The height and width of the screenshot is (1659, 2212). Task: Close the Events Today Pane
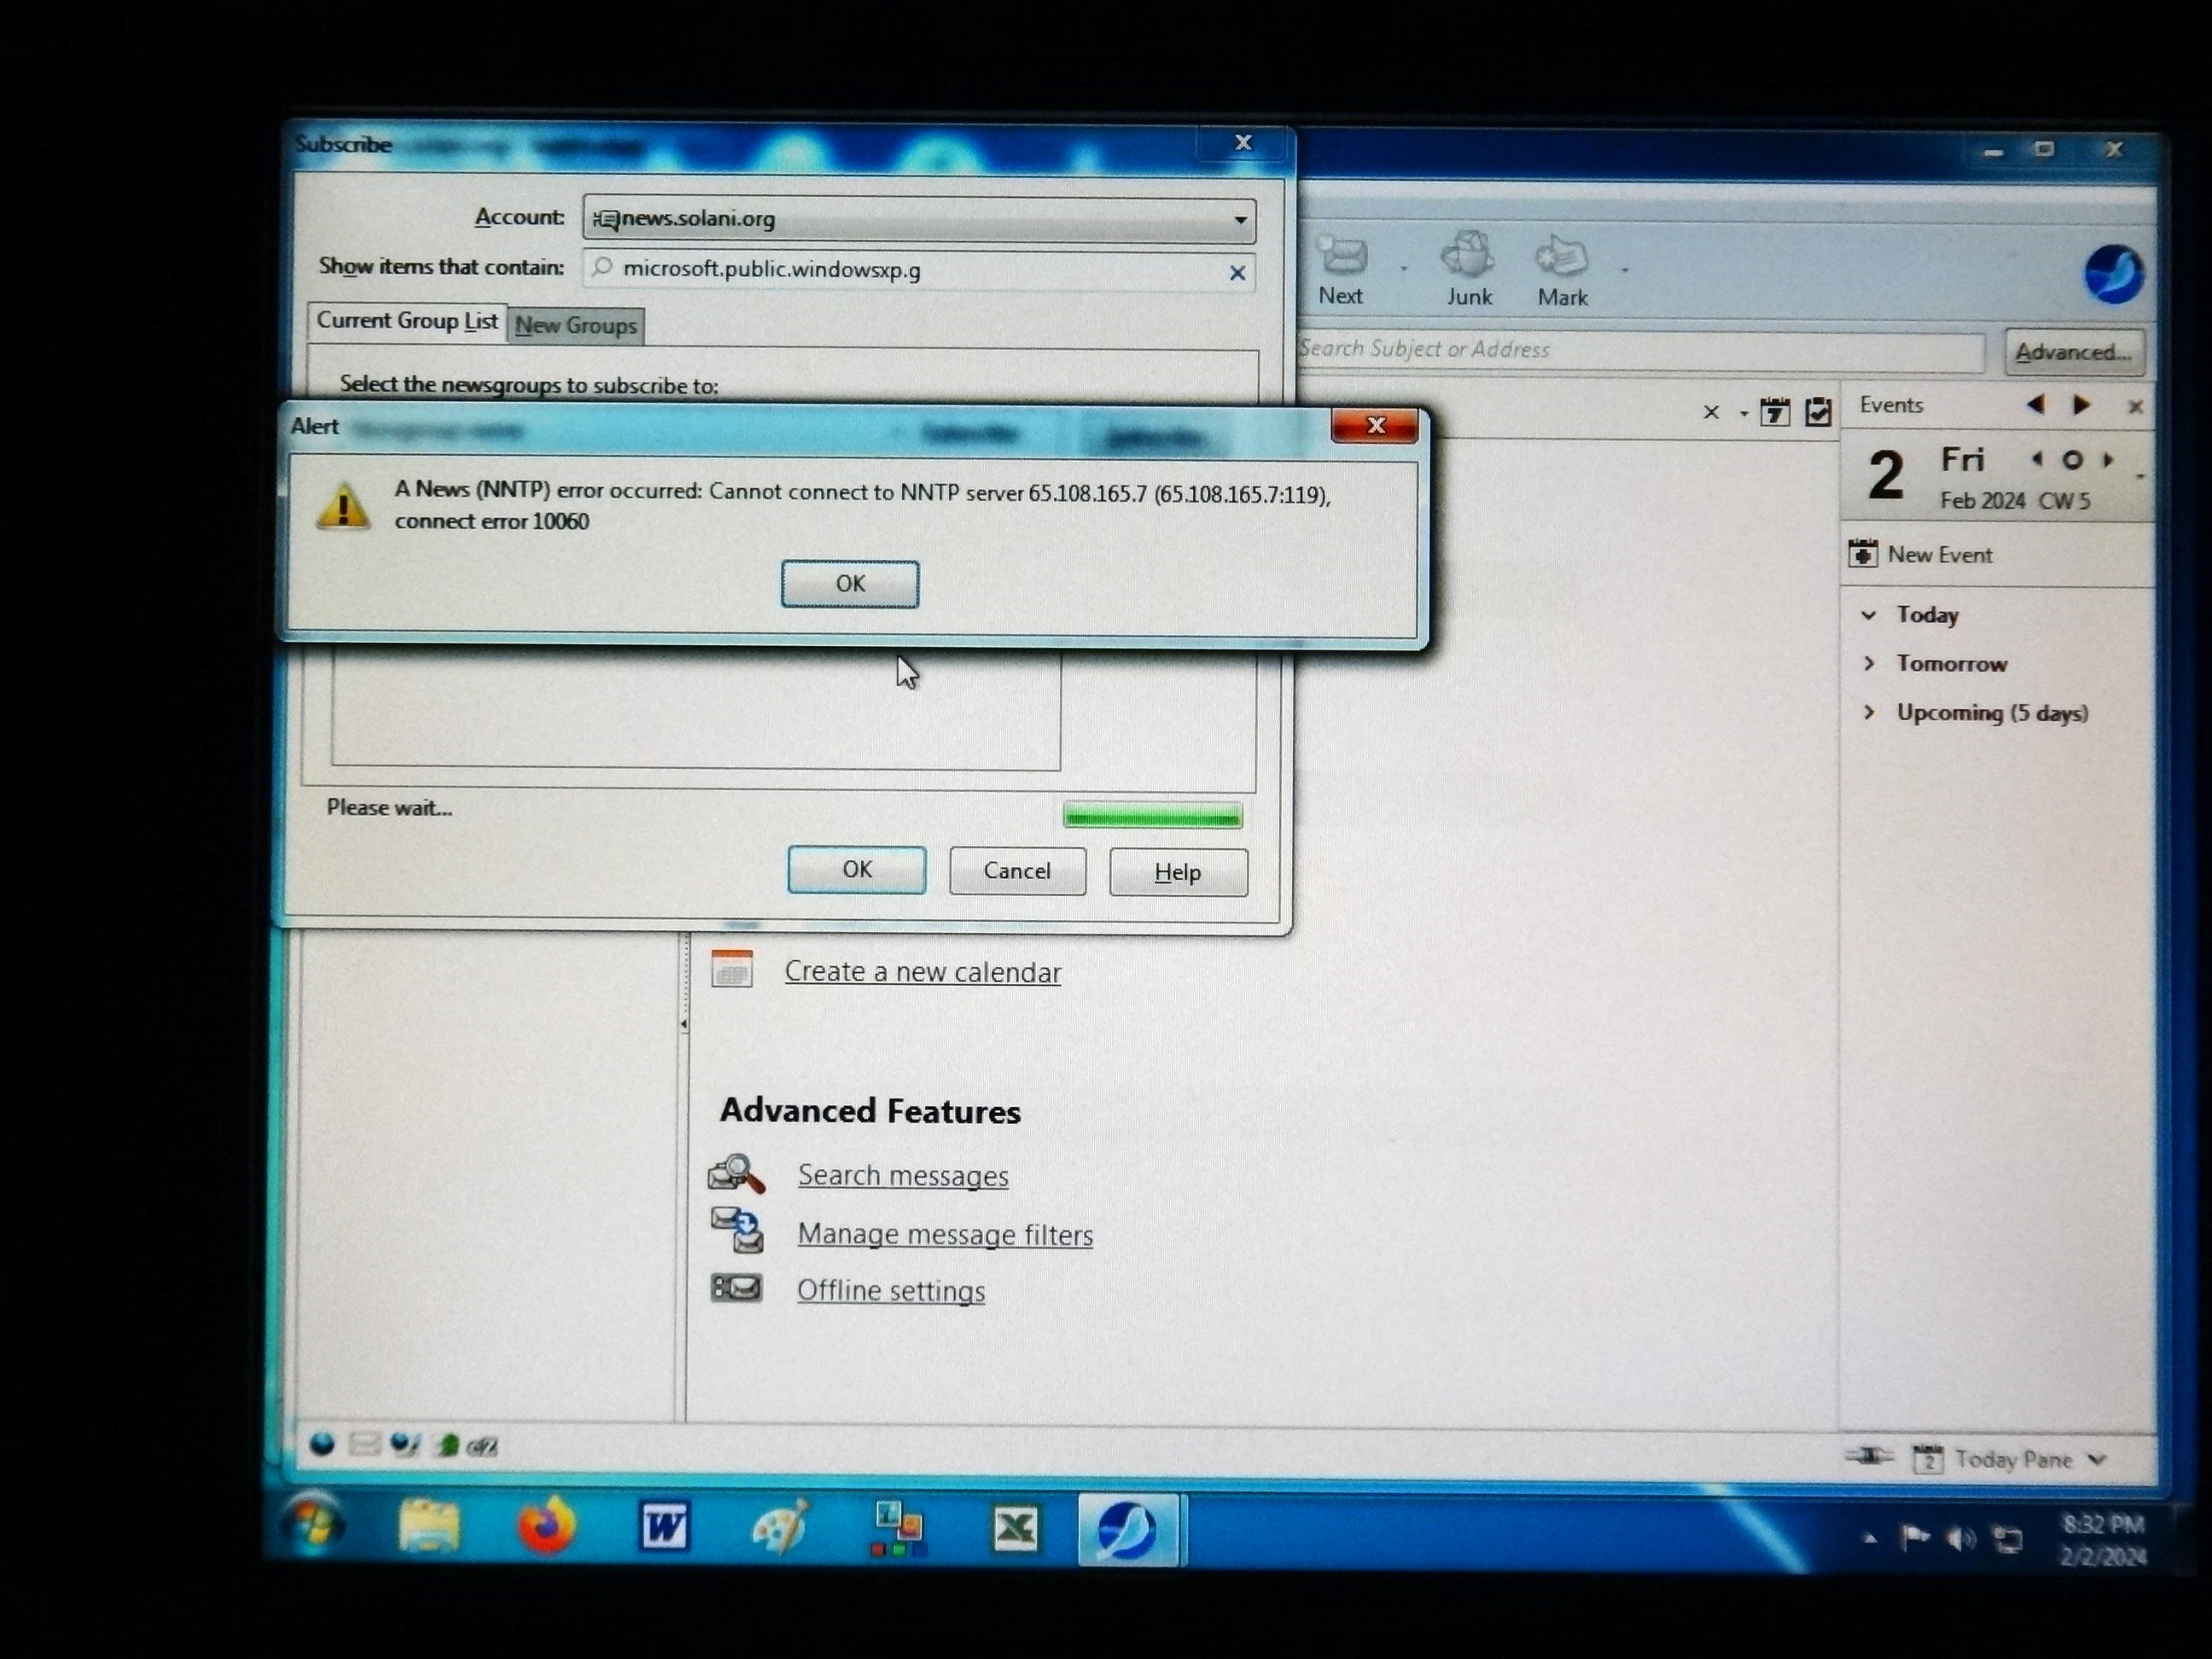[x=2135, y=407]
